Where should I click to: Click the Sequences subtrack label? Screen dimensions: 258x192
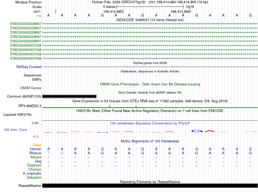pos(32,75)
